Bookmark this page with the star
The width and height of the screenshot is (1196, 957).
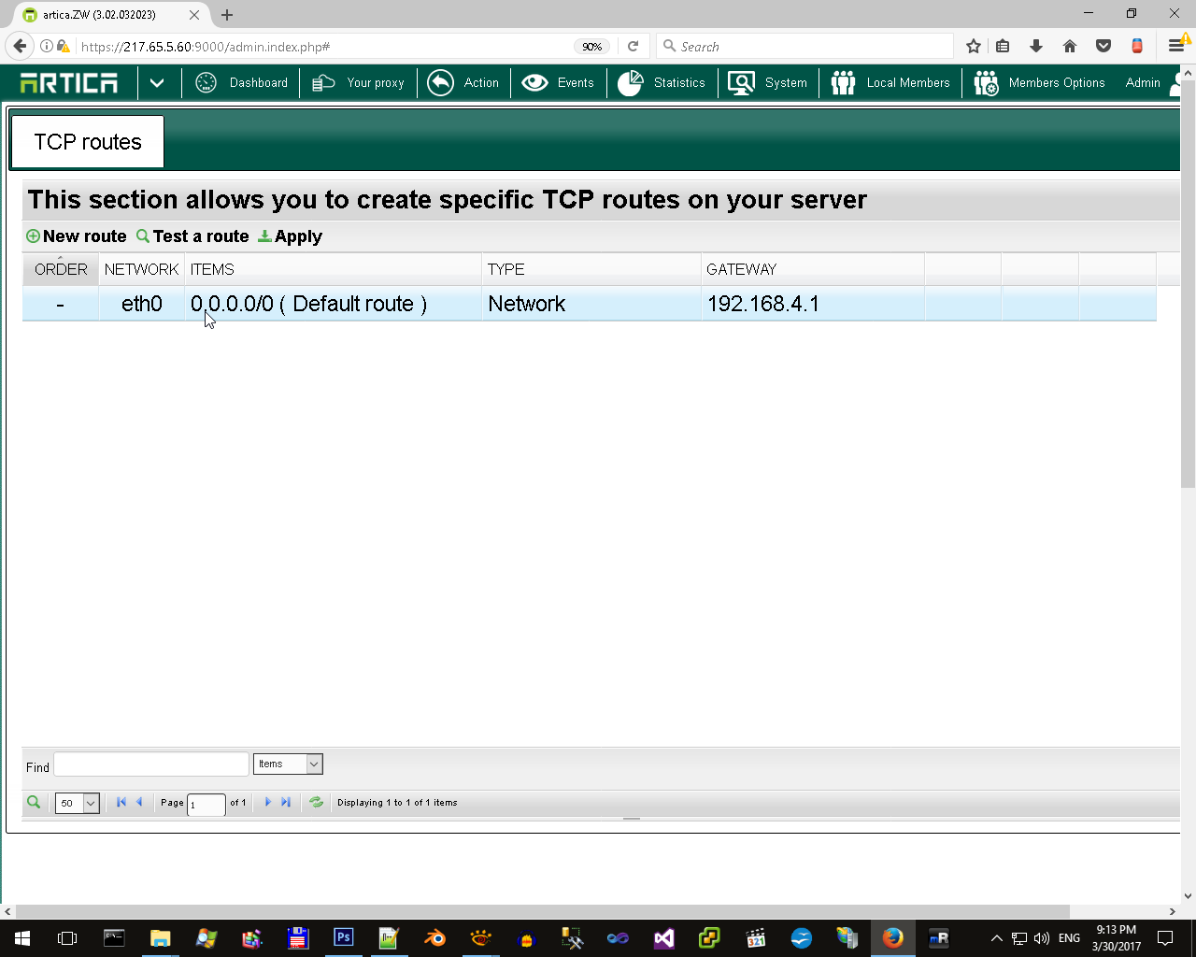point(973,46)
